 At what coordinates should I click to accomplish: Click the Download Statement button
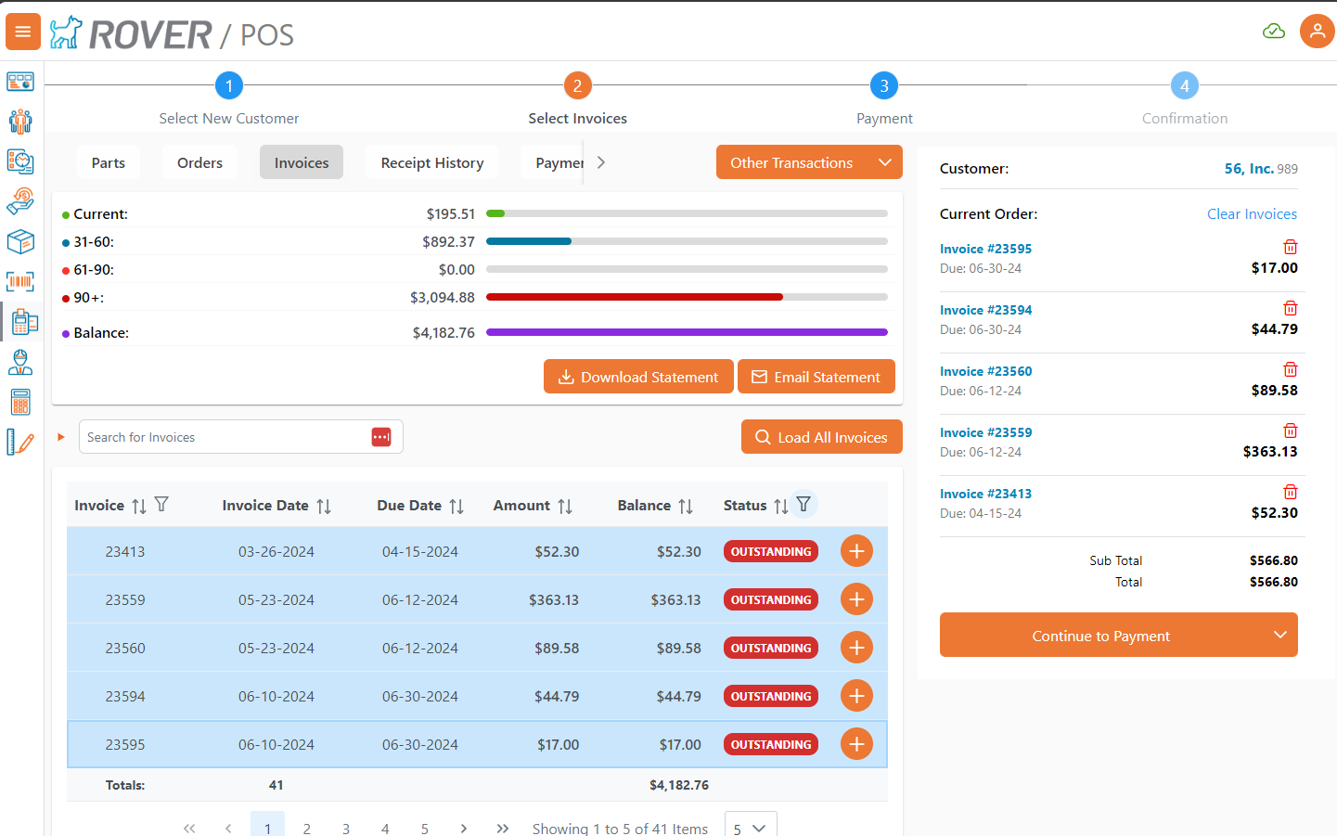637,376
